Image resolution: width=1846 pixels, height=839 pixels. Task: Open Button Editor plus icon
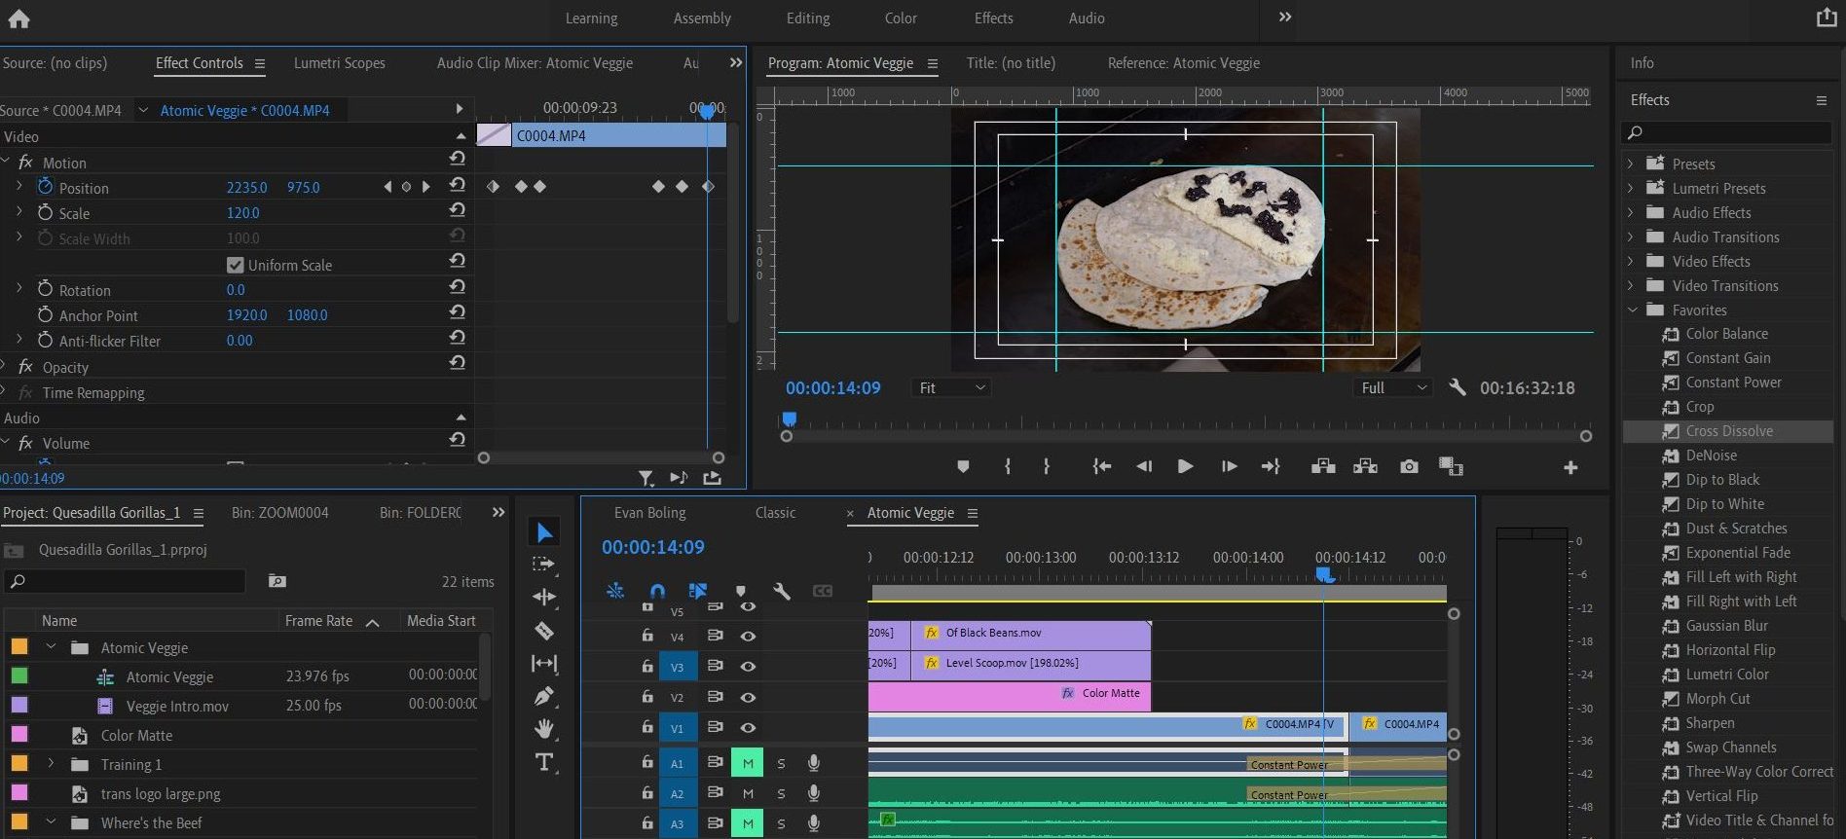coord(1570,468)
